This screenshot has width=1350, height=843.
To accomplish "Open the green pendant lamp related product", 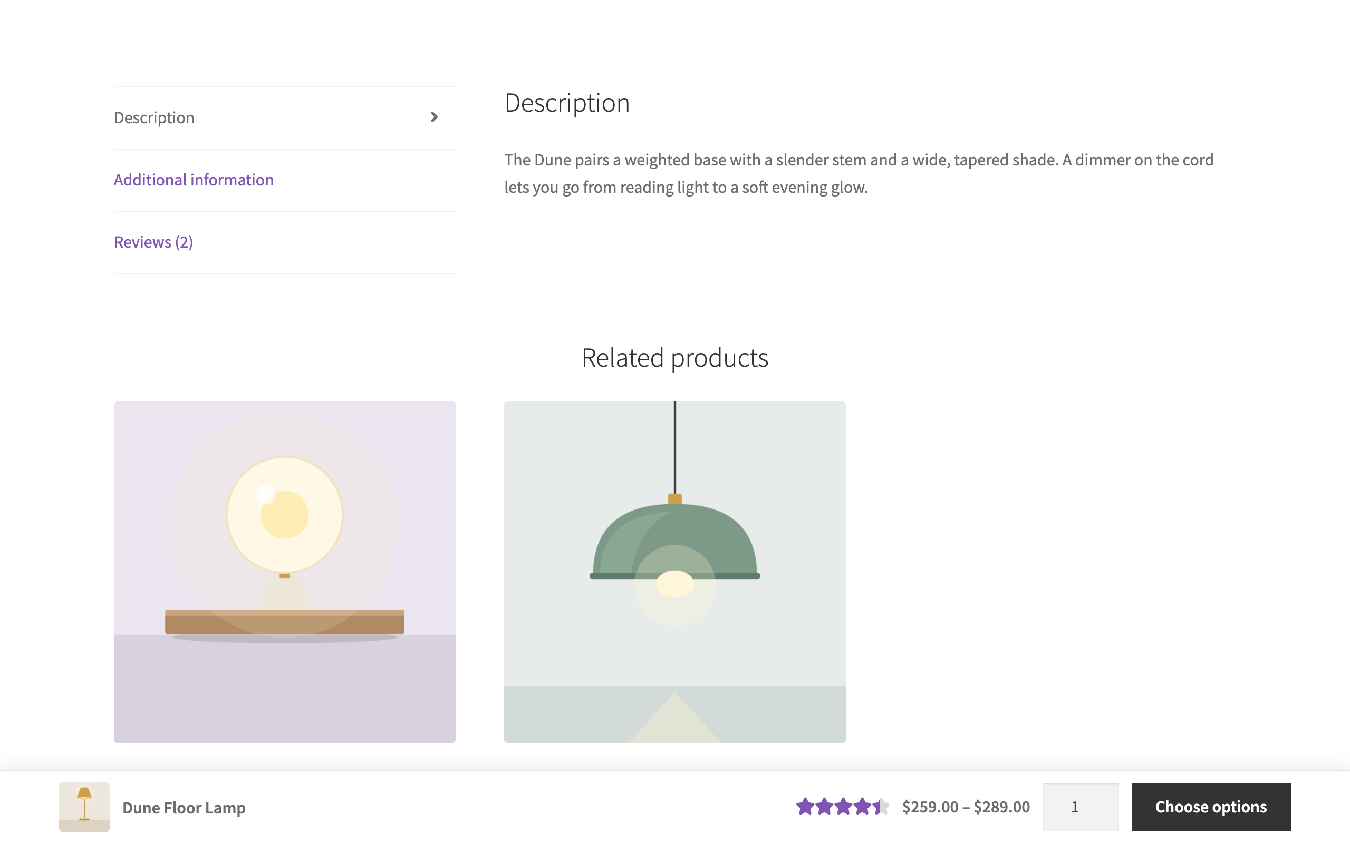I will pos(674,572).
